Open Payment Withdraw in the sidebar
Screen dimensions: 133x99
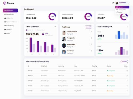[10, 22]
